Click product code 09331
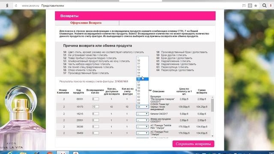The width and height of the screenshot is (274, 154). click(80, 99)
